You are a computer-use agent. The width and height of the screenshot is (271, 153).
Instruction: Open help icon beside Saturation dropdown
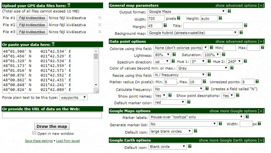point(224,54)
